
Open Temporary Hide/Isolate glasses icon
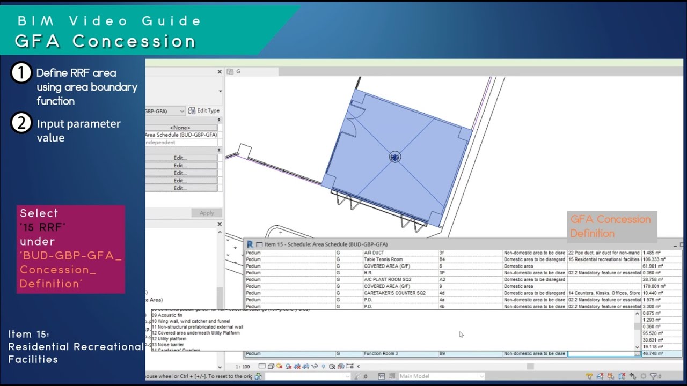point(315,366)
